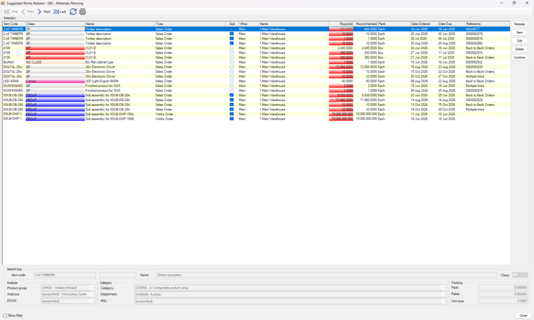Toggle Sub checkbox for reference 0000082866 row
Viewport: 534px width, 320px height.
[x=232, y=43]
